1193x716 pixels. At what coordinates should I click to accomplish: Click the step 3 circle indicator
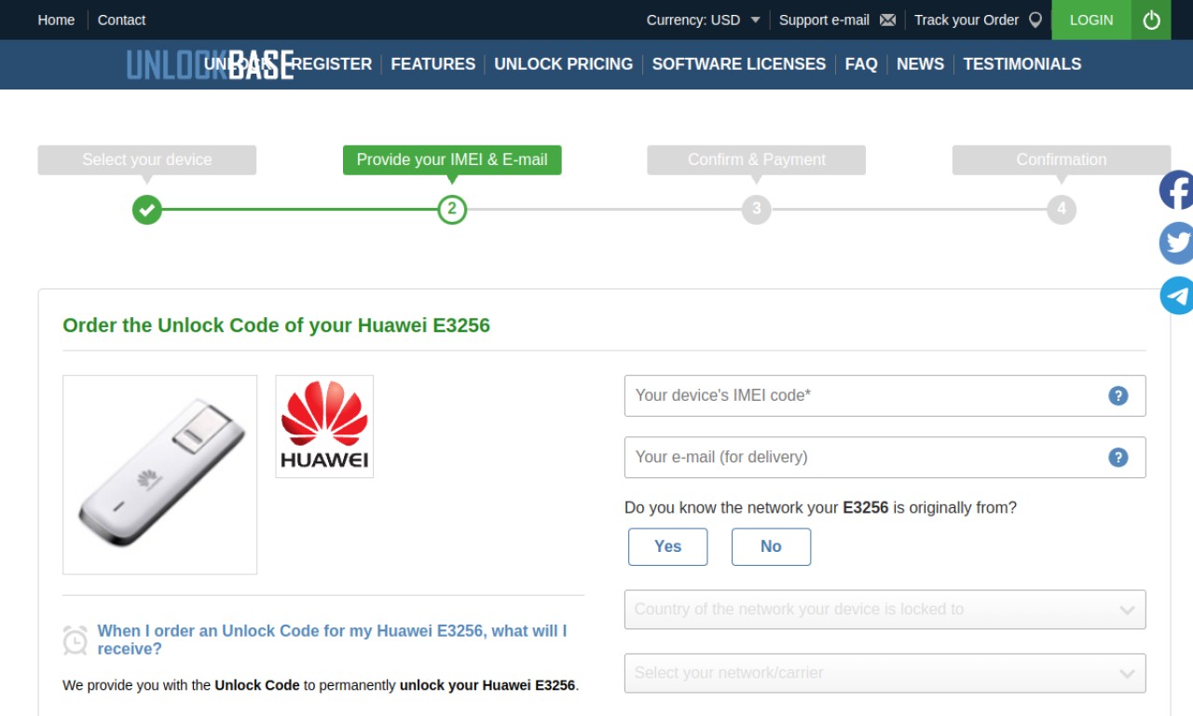tap(757, 209)
